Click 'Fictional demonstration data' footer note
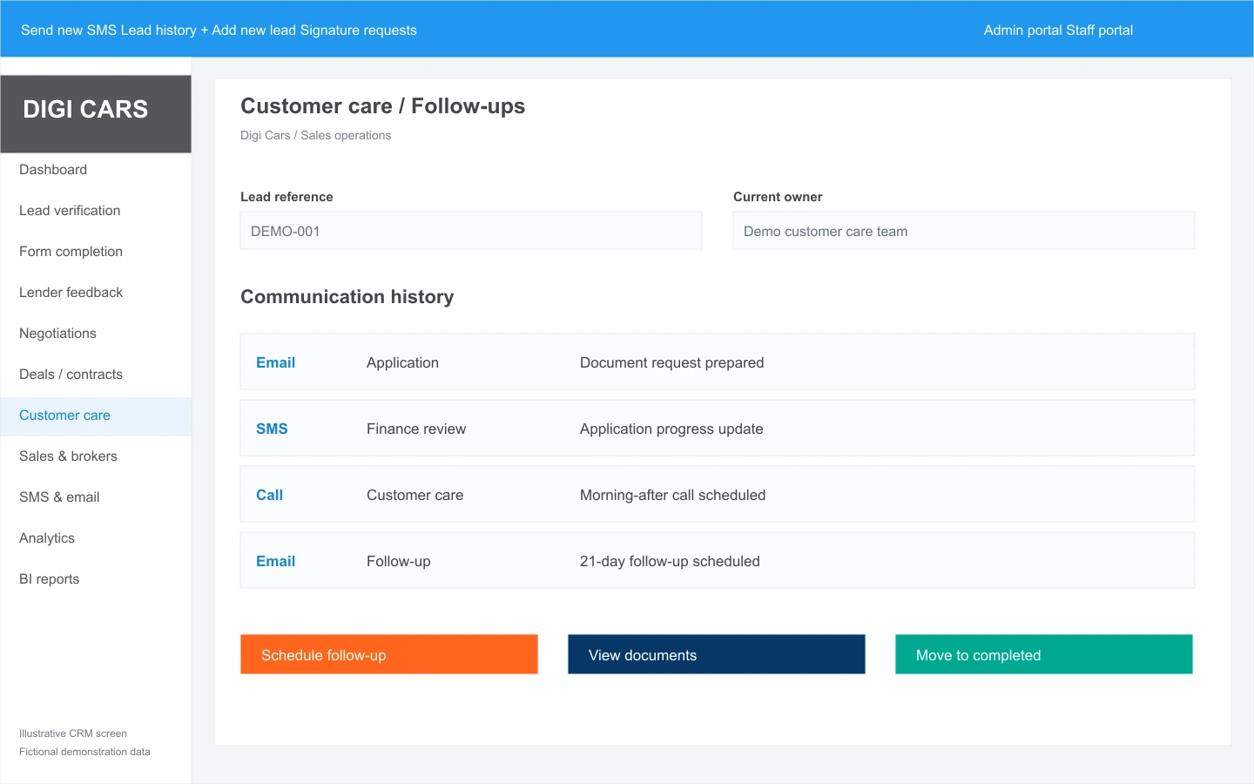The image size is (1254, 784). point(84,752)
